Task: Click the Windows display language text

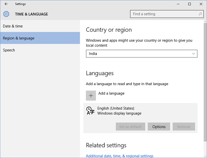Action: (x=119, y=113)
